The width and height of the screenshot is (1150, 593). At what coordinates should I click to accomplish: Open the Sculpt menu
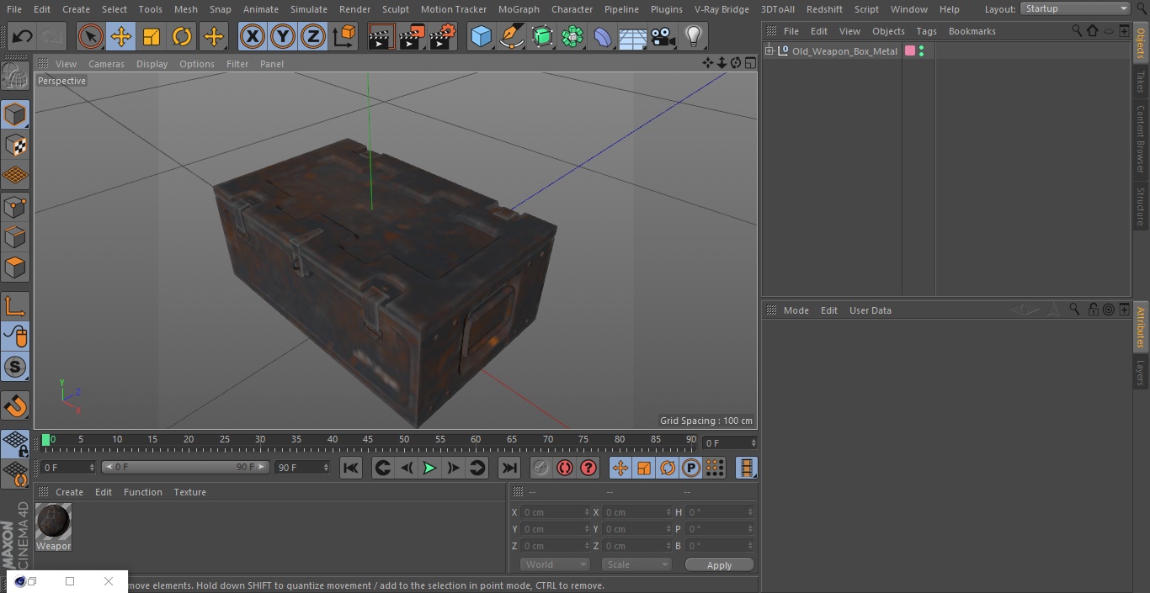coord(395,9)
